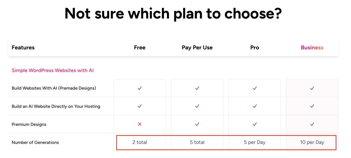Select the Business column header
This screenshot has width=351, height=158.
312,48
